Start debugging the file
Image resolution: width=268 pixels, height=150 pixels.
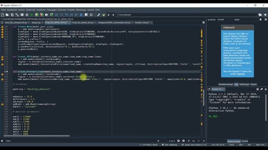point(57,15)
